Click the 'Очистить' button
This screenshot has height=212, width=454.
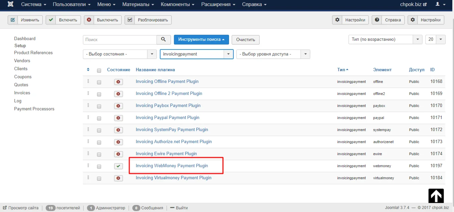click(x=245, y=39)
